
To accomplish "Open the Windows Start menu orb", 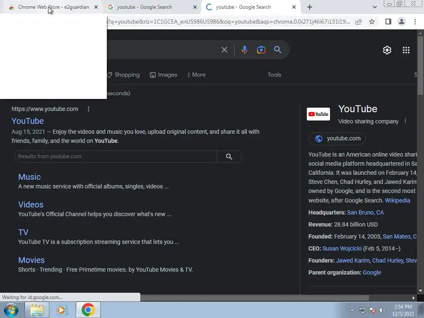I will [11, 310].
